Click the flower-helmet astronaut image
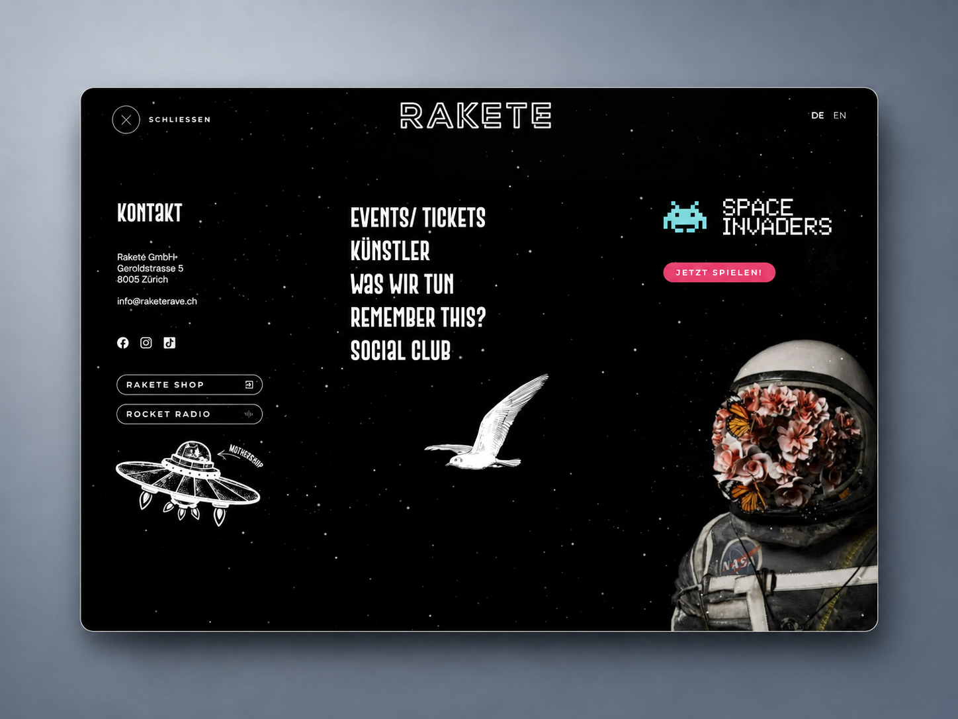The width and height of the screenshot is (958, 719). click(x=775, y=485)
